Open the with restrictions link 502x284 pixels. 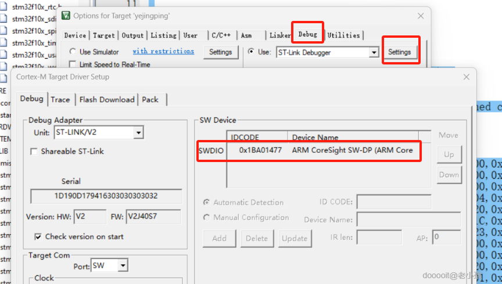(x=163, y=51)
